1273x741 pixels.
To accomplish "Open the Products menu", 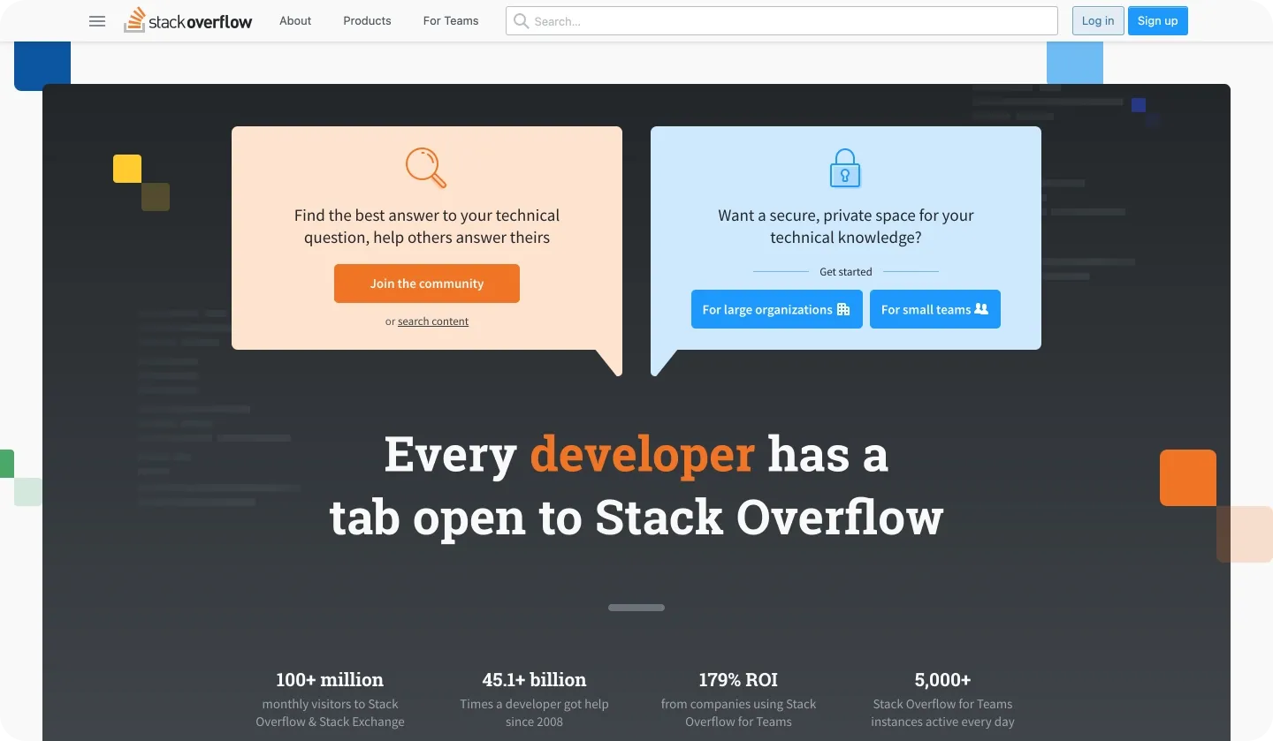I will coord(367,20).
